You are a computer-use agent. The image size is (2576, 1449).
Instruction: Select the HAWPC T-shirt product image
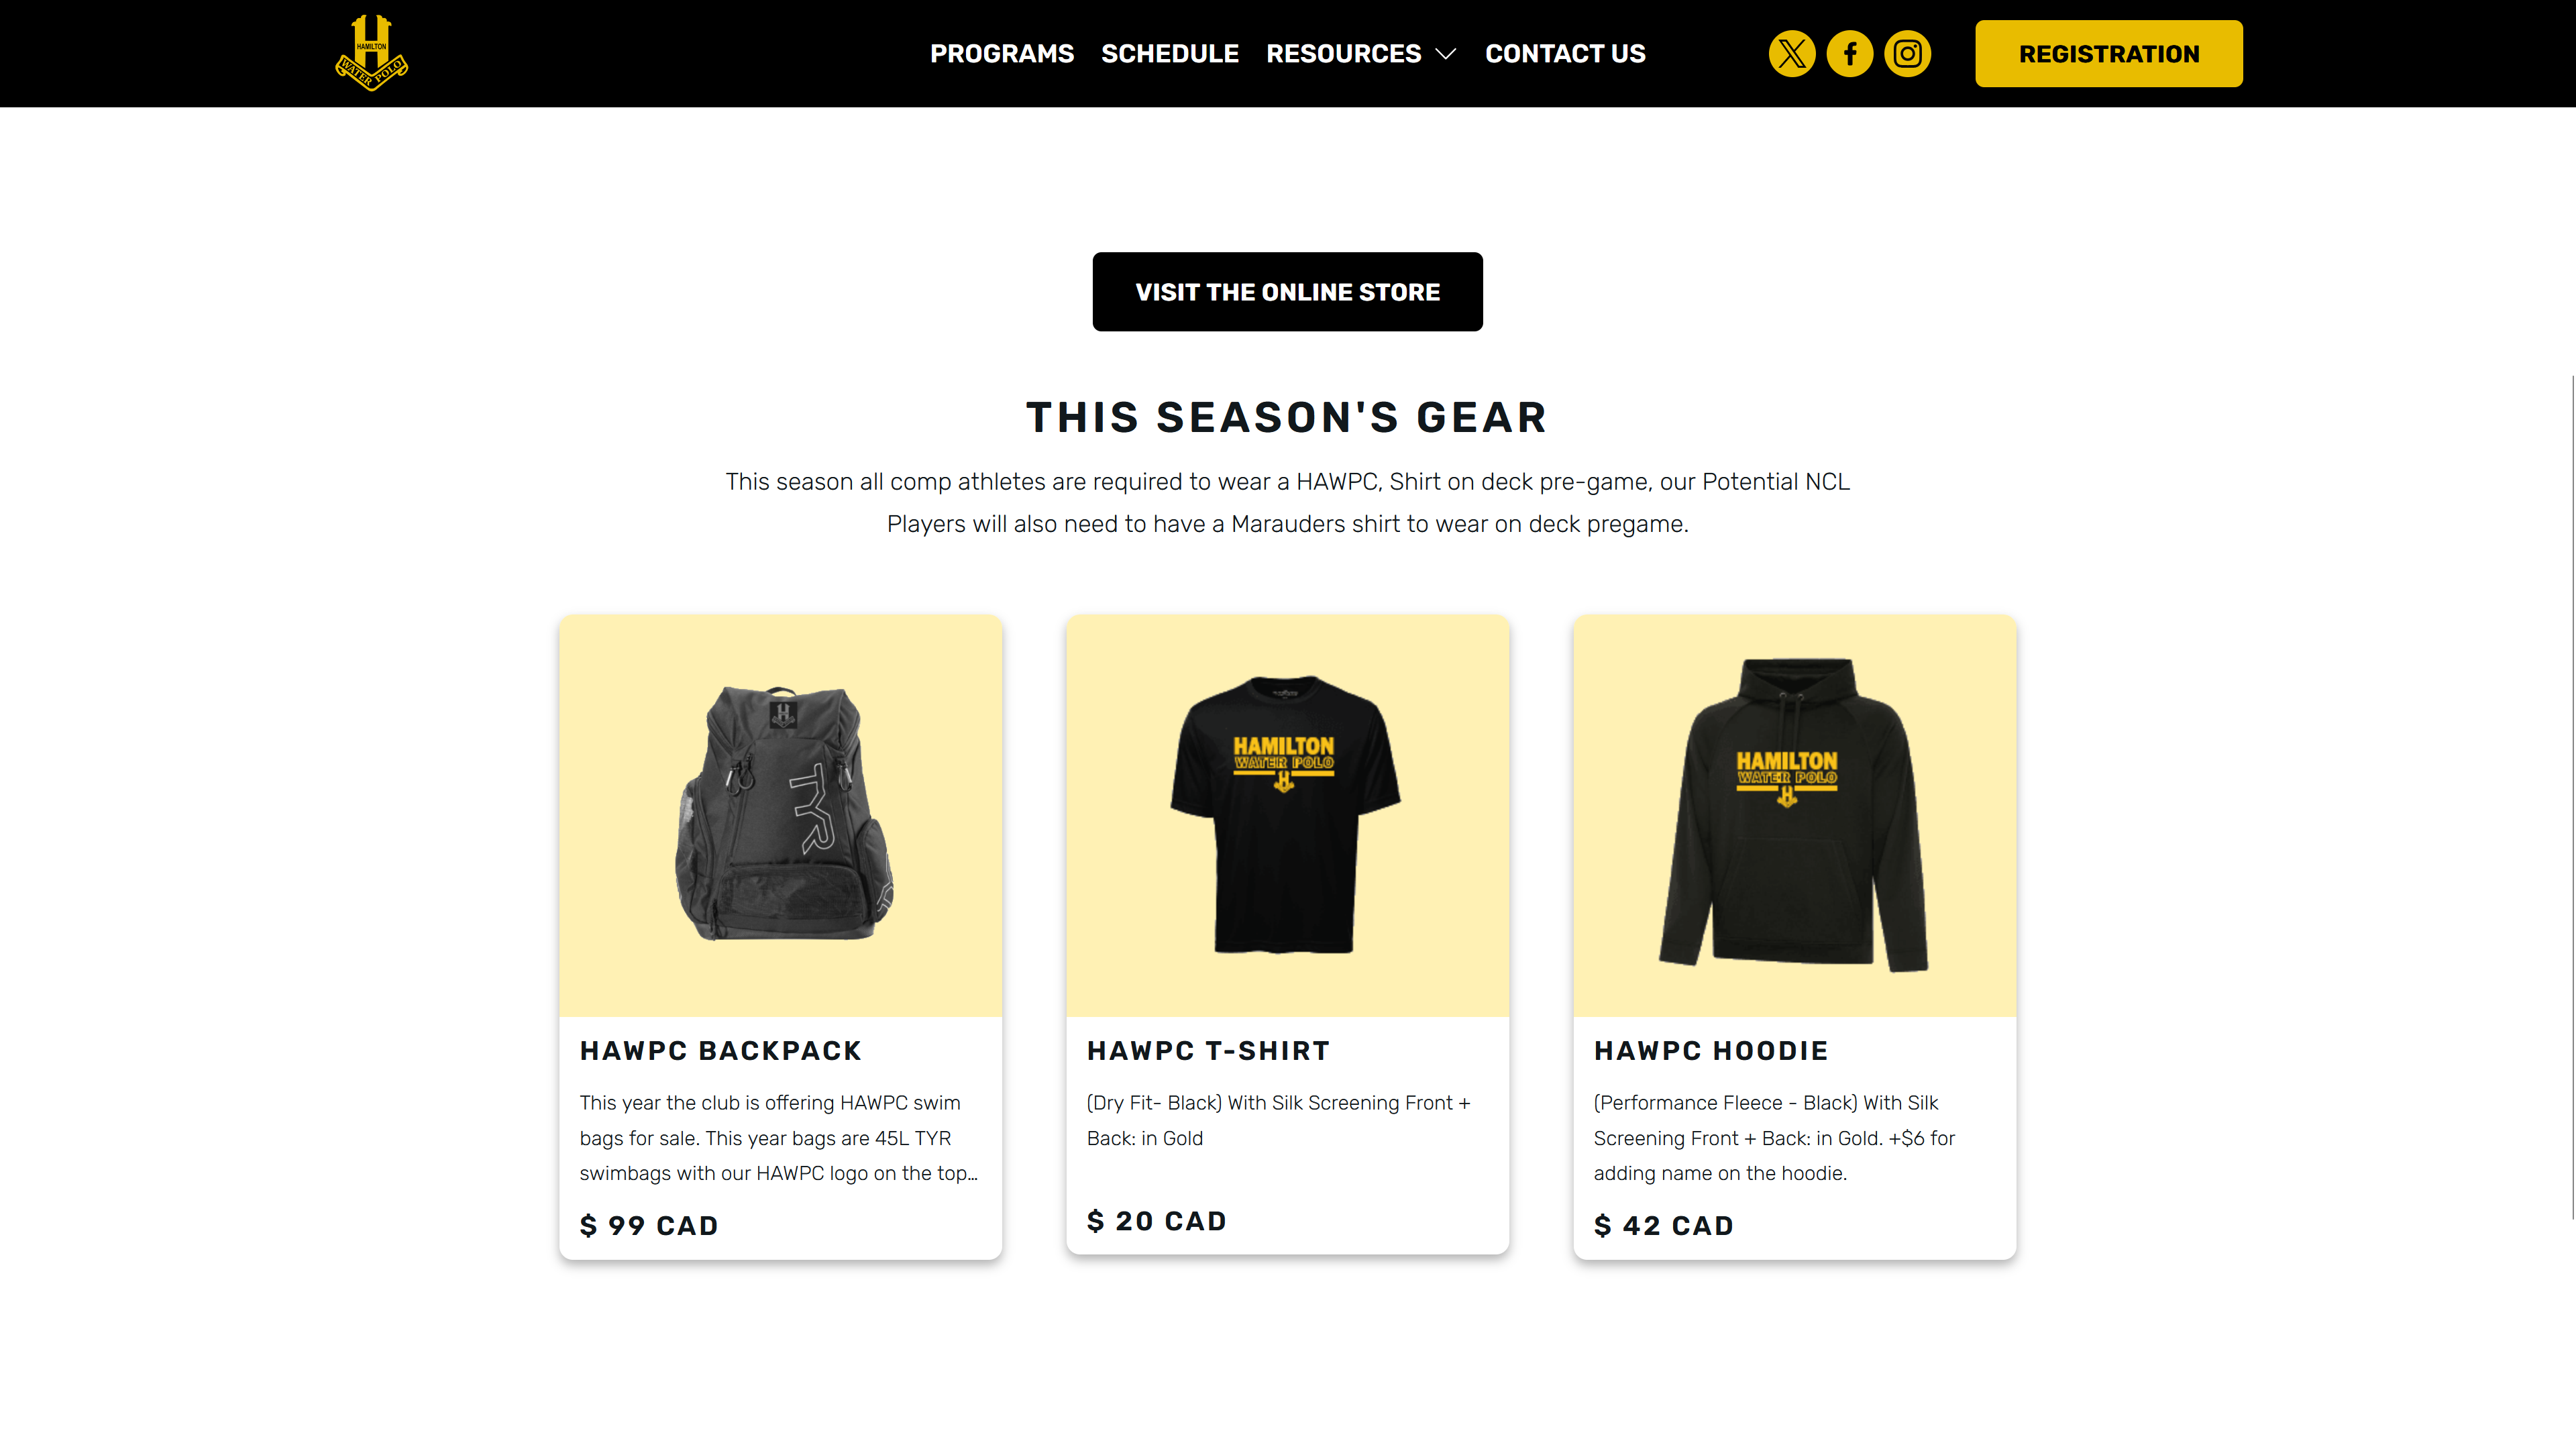[1288, 816]
